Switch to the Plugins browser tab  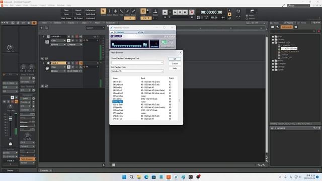[290, 23]
